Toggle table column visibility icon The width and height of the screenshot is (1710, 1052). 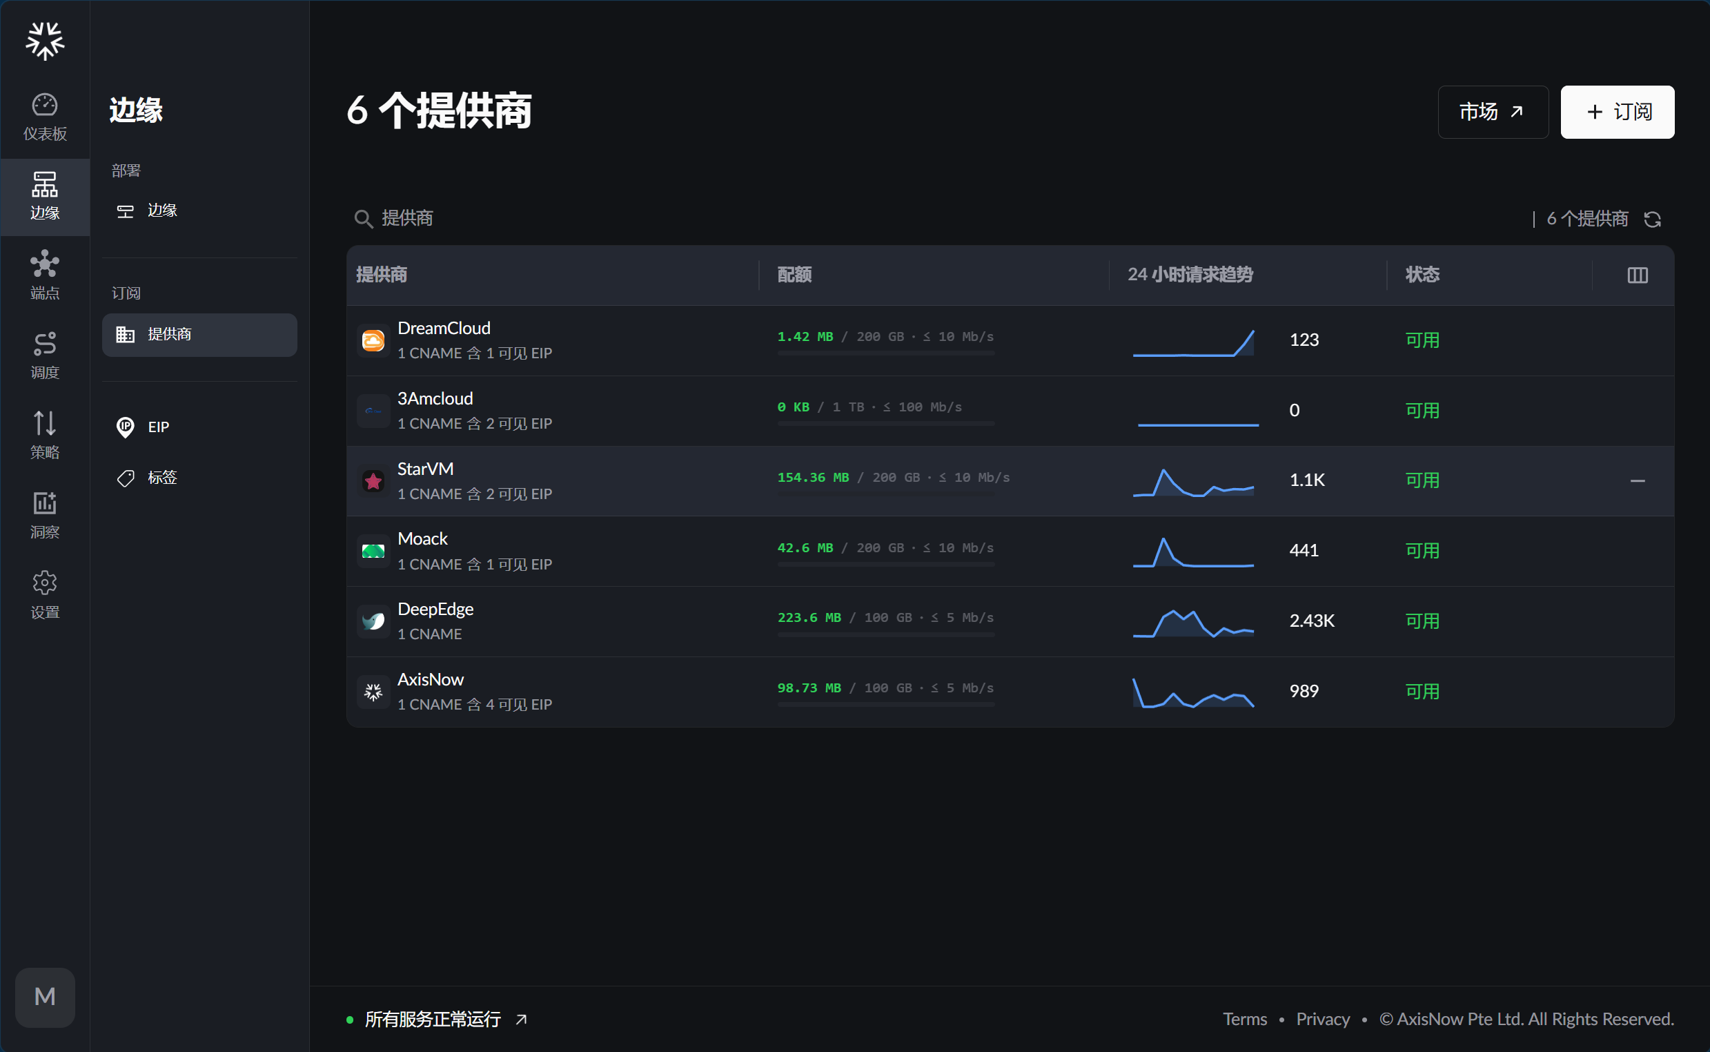click(1637, 275)
